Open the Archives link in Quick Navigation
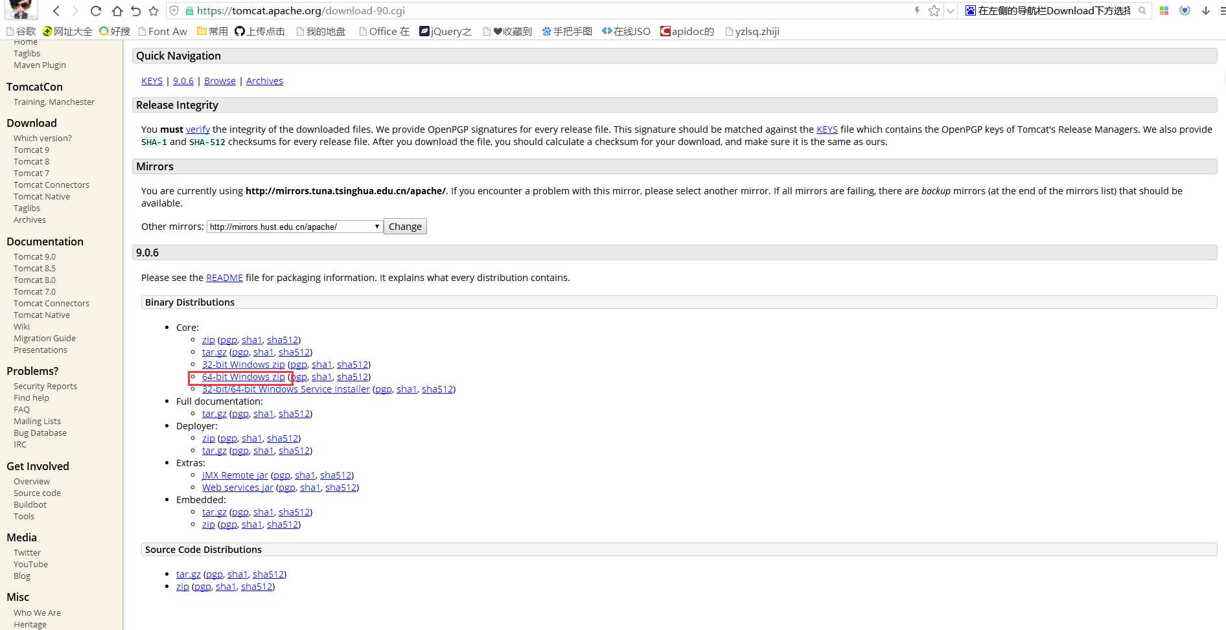This screenshot has width=1226, height=630. [264, 81]
